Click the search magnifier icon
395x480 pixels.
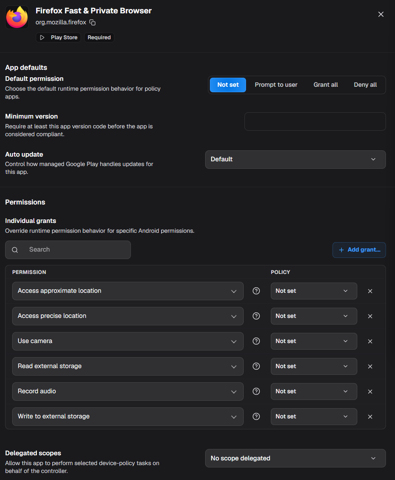(x=15, y=250)
